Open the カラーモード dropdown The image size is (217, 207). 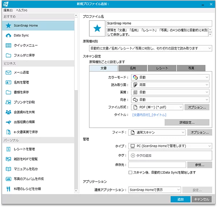170,77
